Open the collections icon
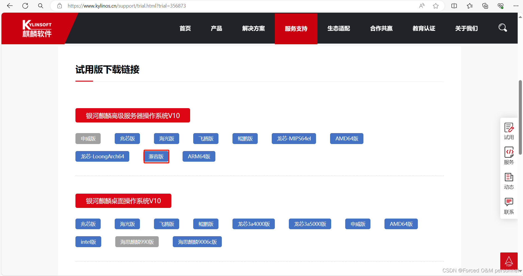Viewport: 523px width, 276px height. click(485, 6)
